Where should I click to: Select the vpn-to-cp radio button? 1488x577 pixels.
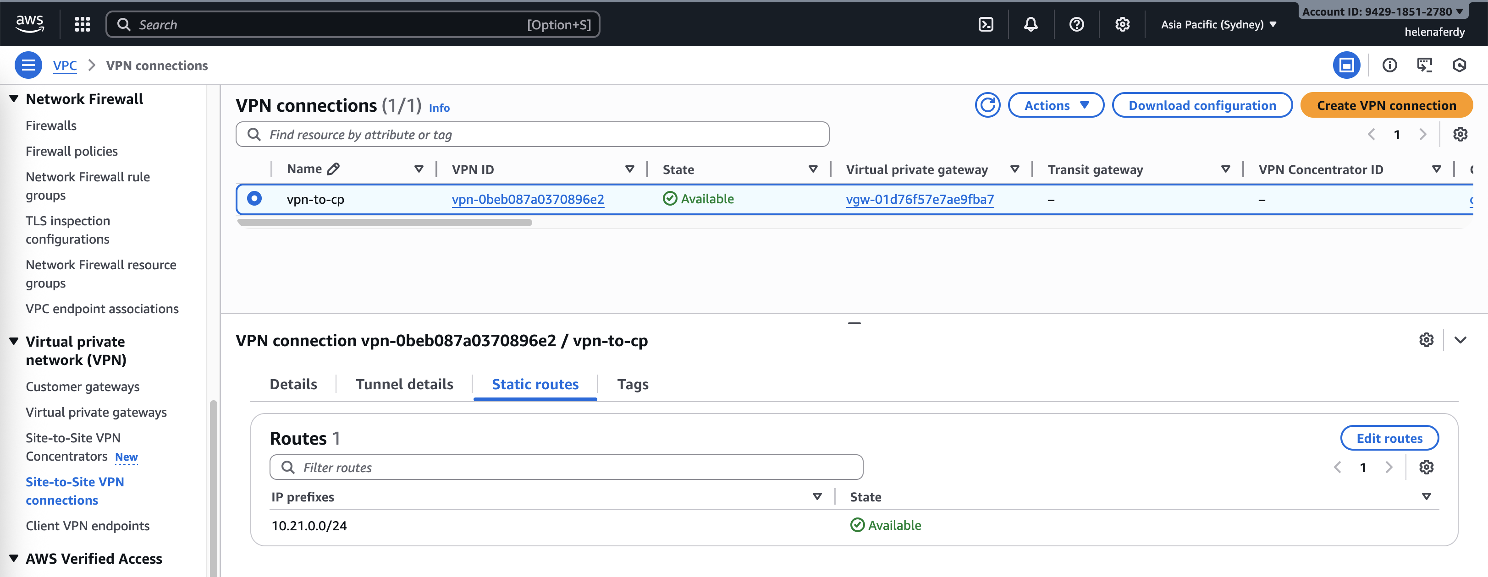[254, 198]
